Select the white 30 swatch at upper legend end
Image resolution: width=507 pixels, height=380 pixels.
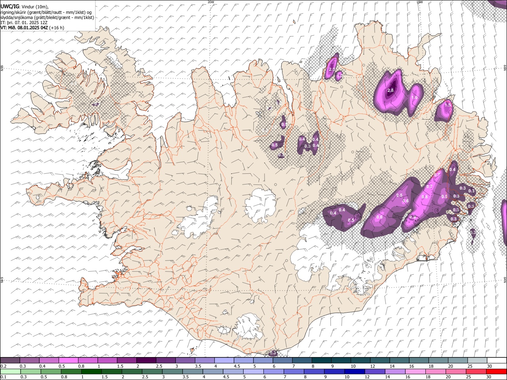tap(497, 360)
